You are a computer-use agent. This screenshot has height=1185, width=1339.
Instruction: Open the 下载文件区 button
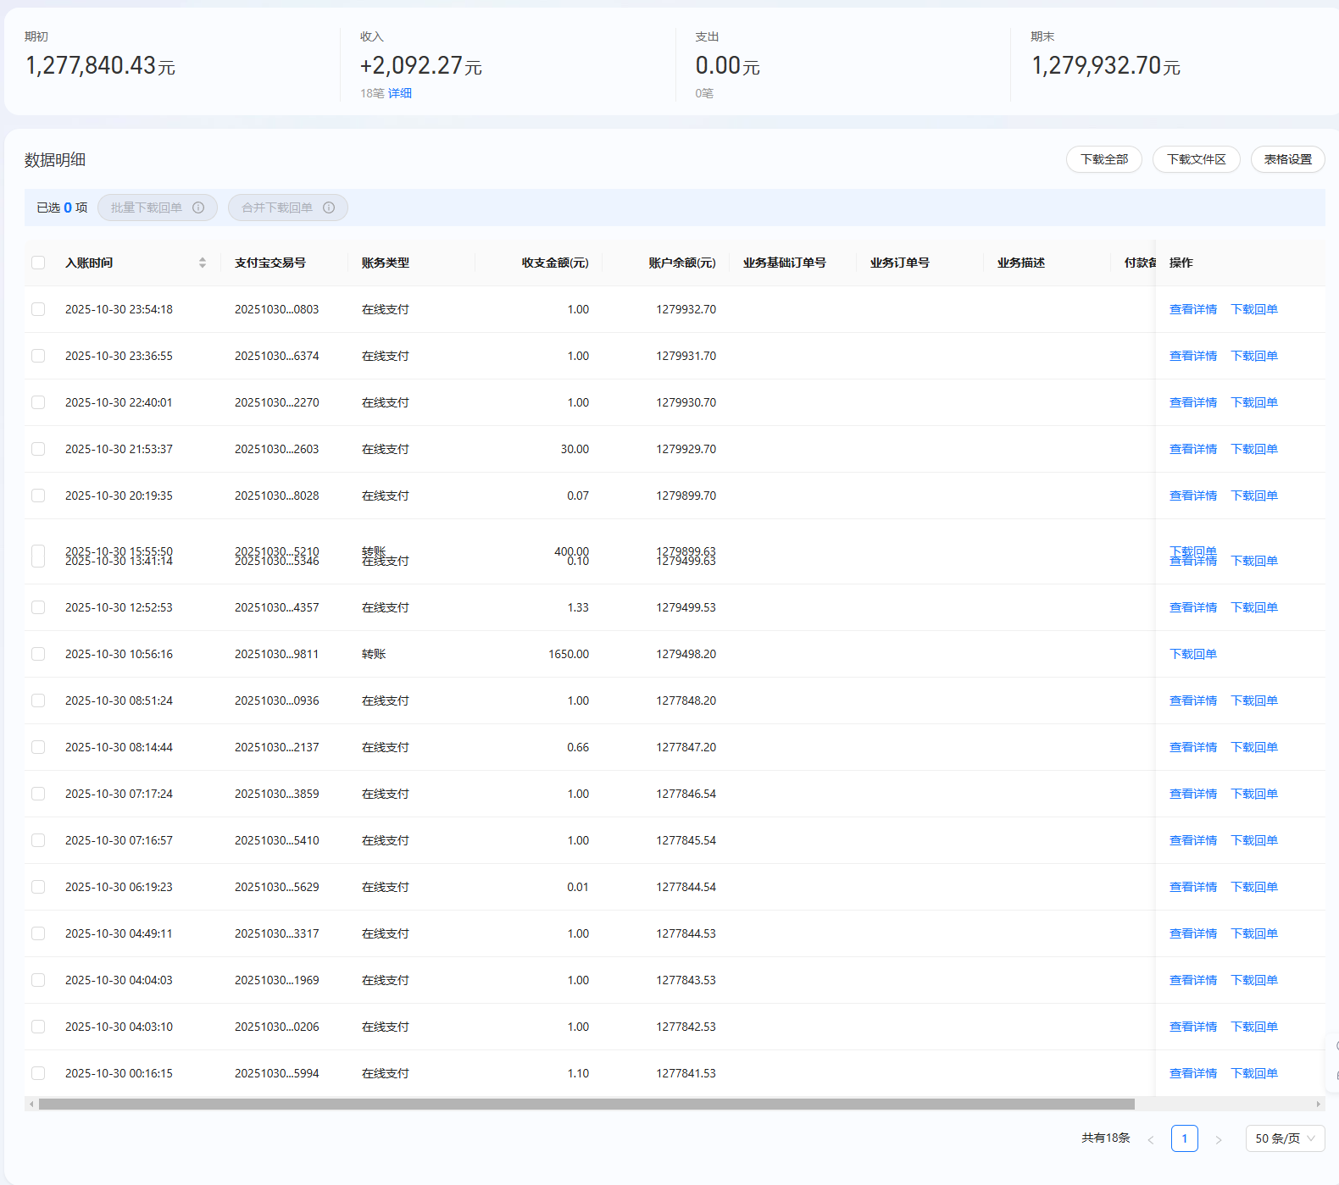[x=1196, y=159]
